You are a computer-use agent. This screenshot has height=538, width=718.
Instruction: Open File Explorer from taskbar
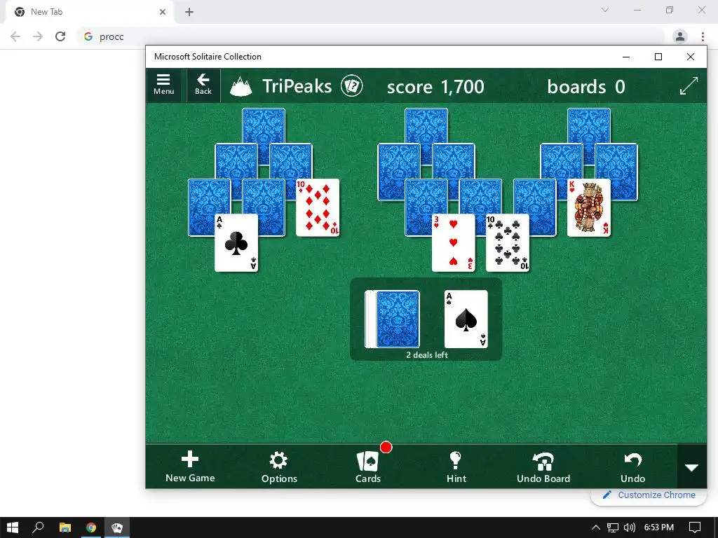(x=65, y=527)
